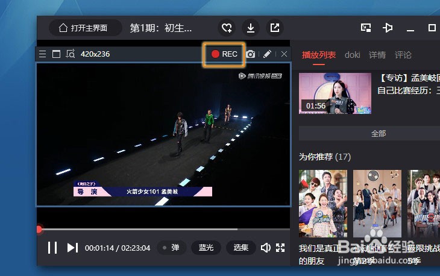The image size is (440, 276).
Task: Open the 第2季 recommended show poster
Action: coord(377,204)
